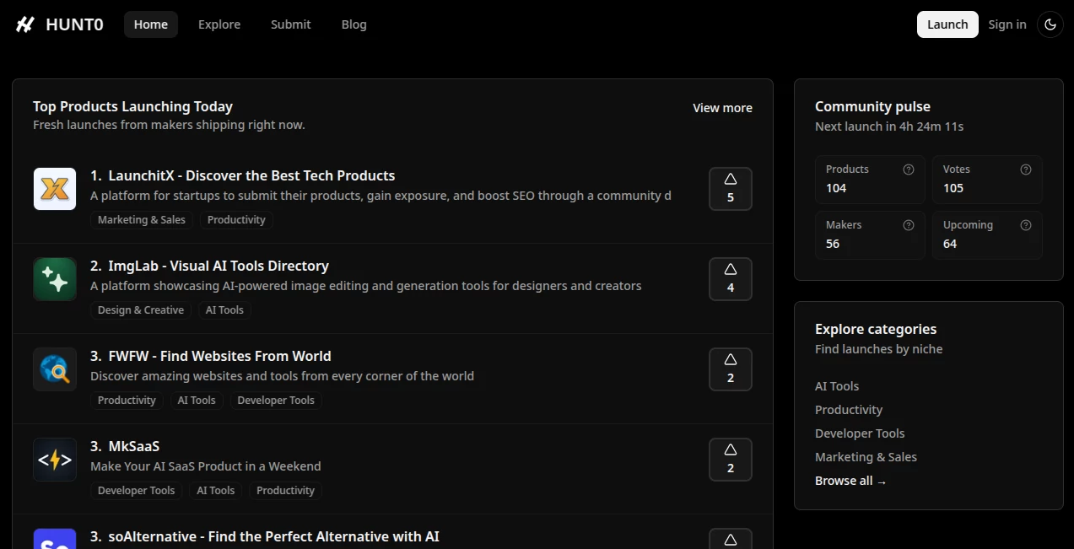This screenshot has height=549, width=1074.
Task: Click the question mark beside Votes stat
Action: pos(1026,169)
